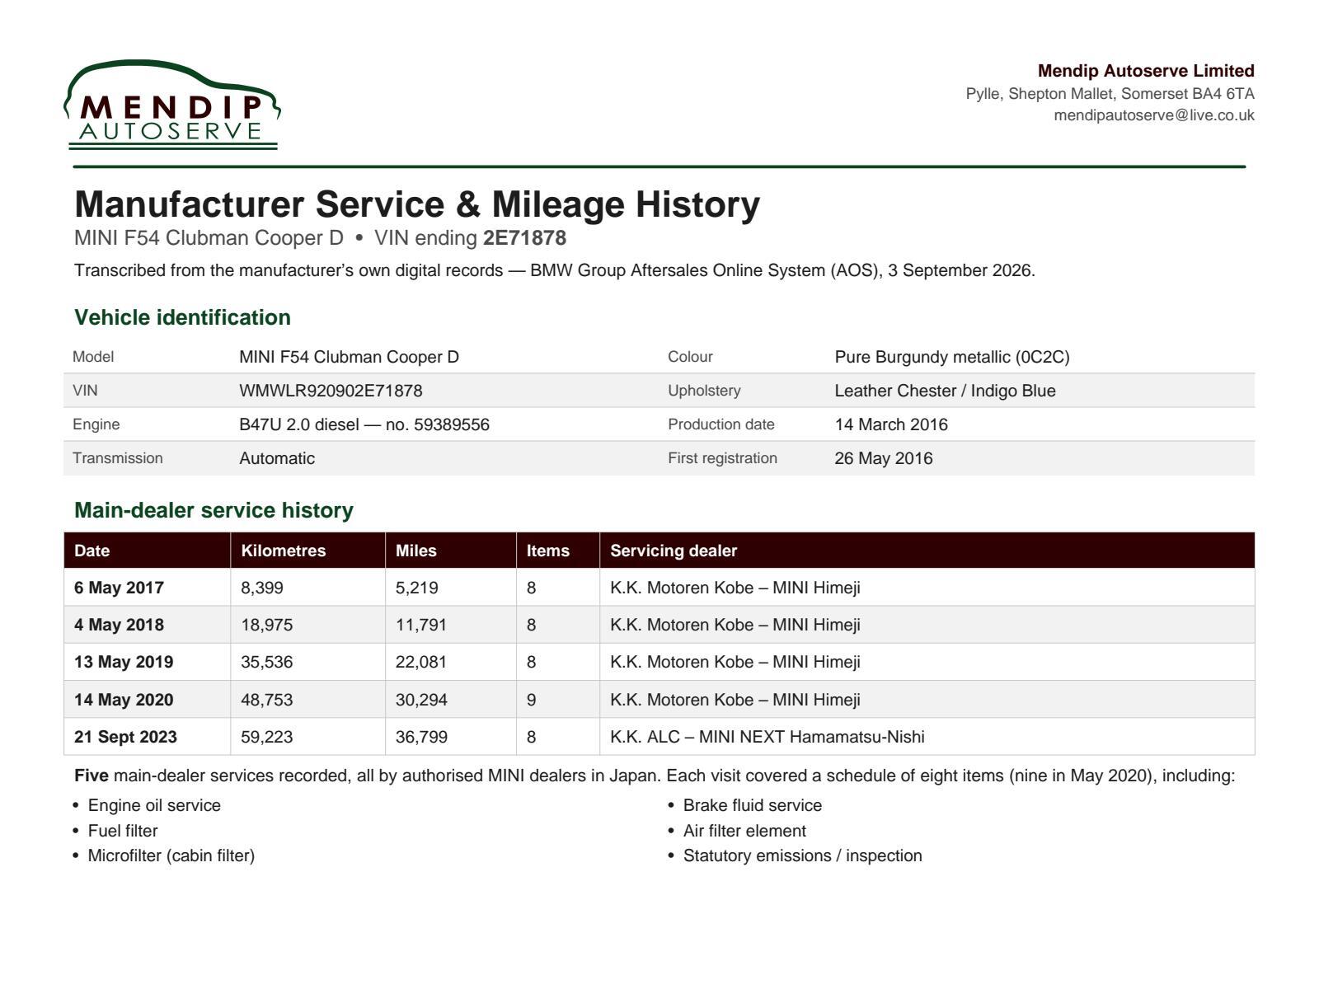Click the Model value MINI F54 Clubman Cooper D
The image size is (1319, 989).
click(x=349, y=357)
